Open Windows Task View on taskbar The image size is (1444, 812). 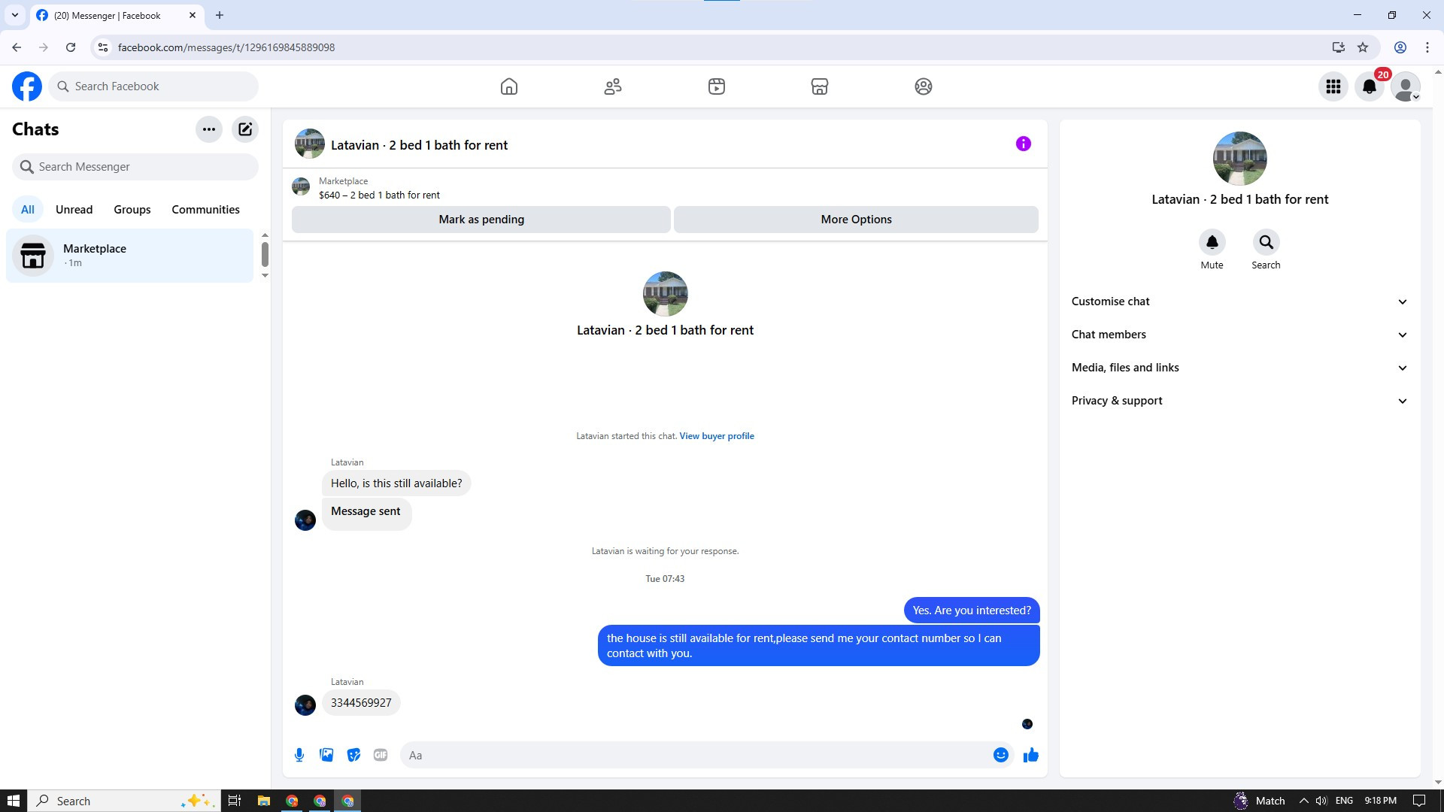[x=235, y=801]
